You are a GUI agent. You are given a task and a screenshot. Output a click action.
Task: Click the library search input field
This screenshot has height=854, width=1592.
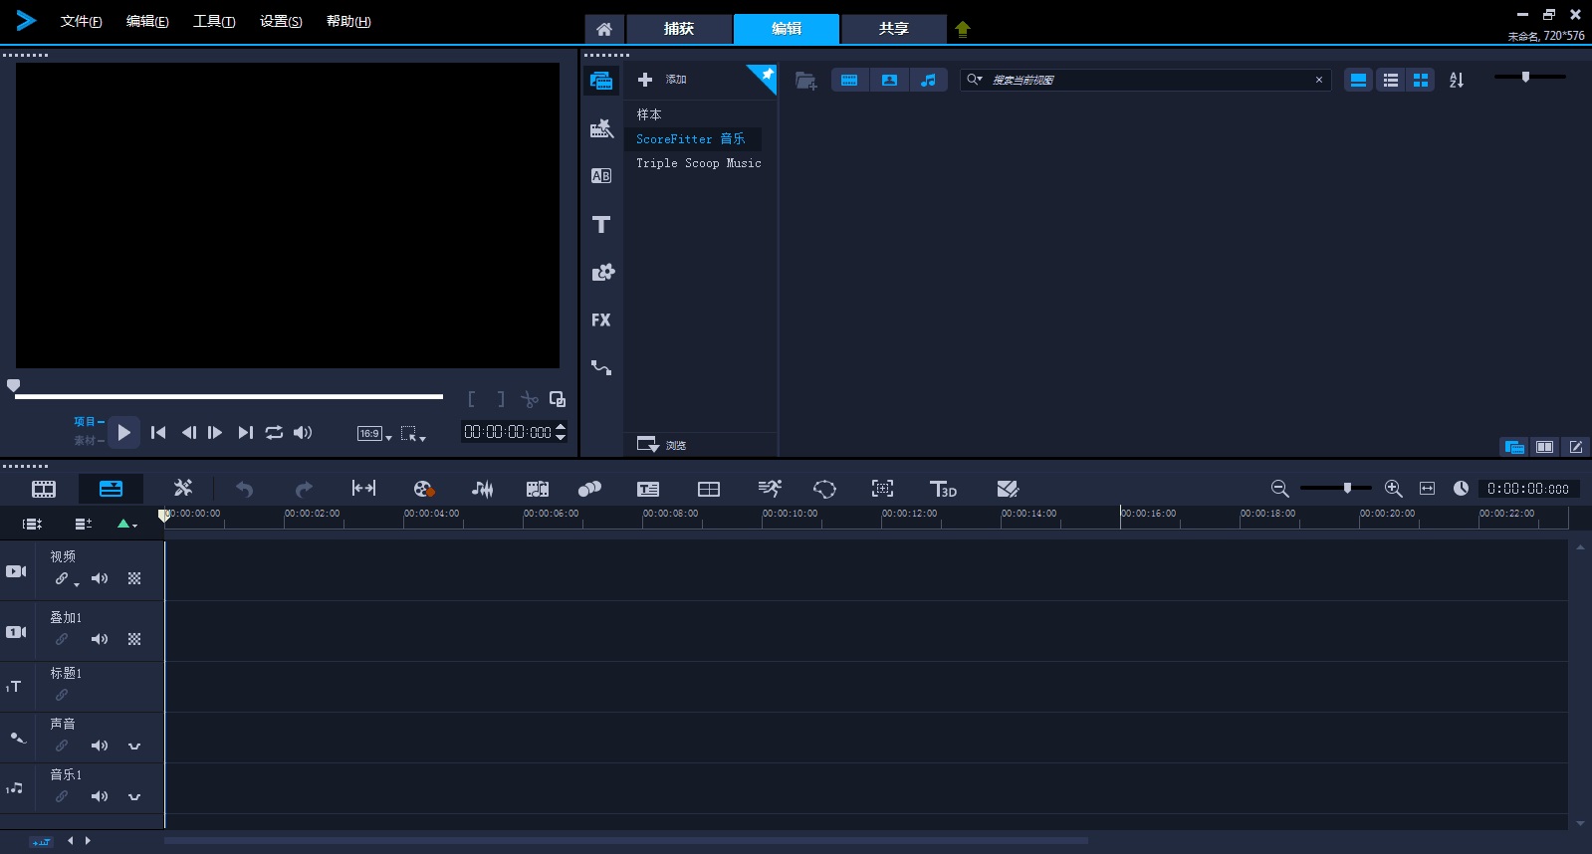(x=1145, y=80)
